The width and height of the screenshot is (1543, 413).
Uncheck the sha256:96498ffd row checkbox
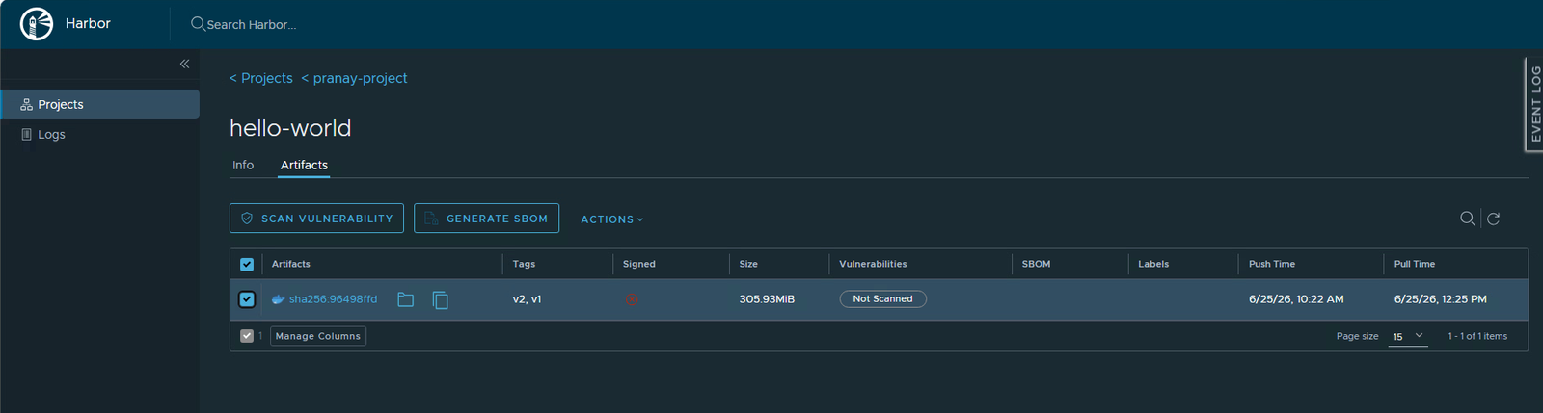tap(247, 299)
